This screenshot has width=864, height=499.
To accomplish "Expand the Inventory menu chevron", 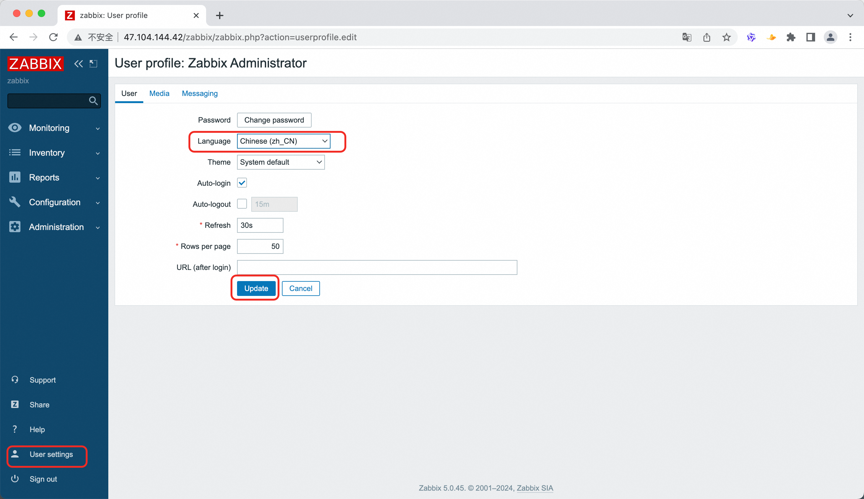I will coord(98,153).
